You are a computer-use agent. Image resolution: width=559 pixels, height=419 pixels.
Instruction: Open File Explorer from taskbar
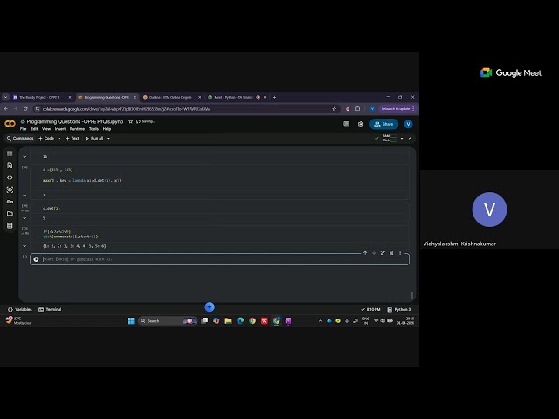coord(228,321)
